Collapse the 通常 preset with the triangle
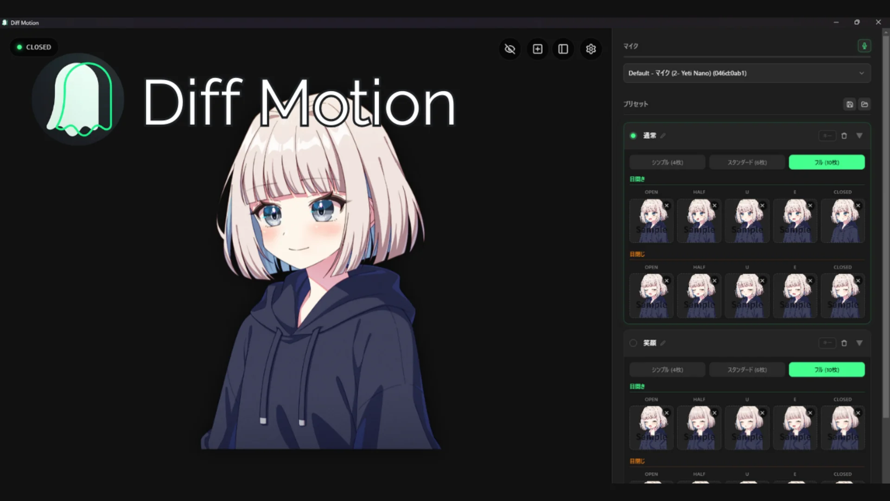The width and height of the screenshot is (890, 501). coord(859,136)
